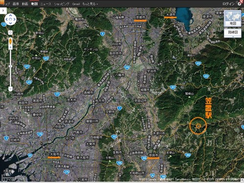Click the 八幡市 city label

pyautogui.click(x=120, y=75)
